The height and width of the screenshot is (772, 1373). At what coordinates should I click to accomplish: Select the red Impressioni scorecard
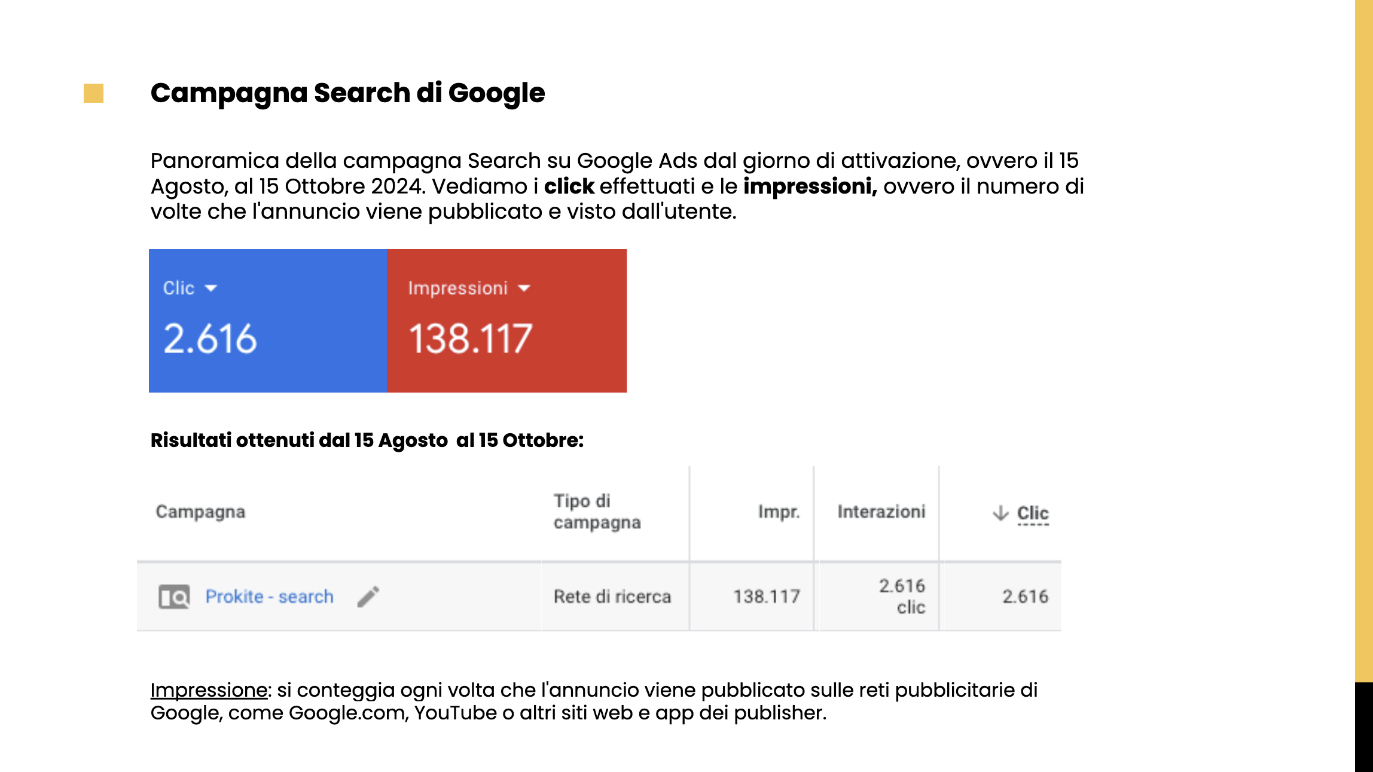pyautogui.click(x=507, y=321)
